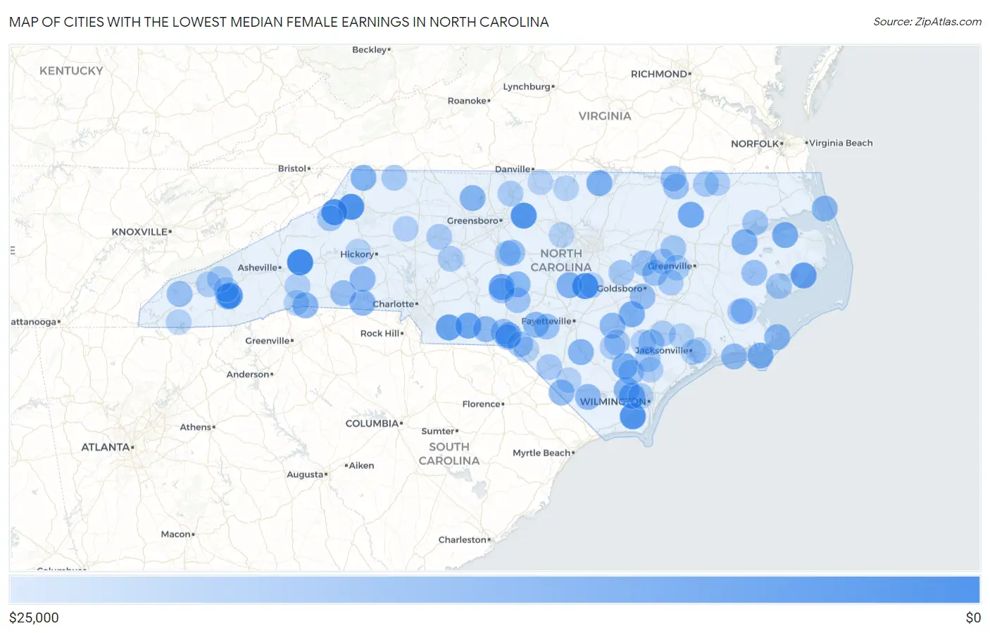Click the VIRGINIA state label

pos(605,116)
